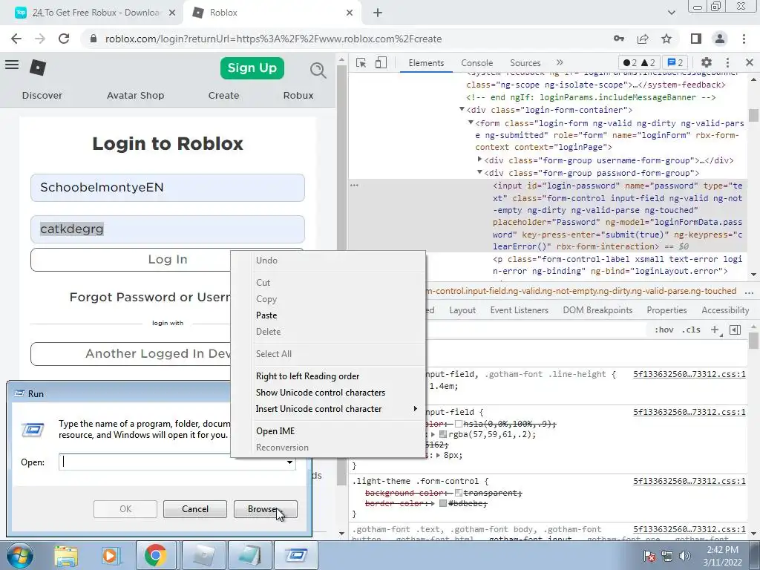Click the Windows Start orb

pos(20,555)
